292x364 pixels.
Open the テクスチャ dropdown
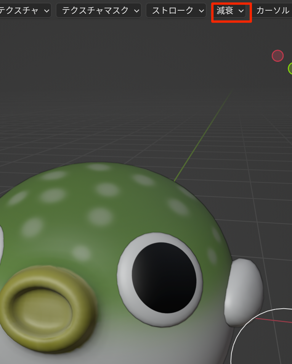coord(24,11)
